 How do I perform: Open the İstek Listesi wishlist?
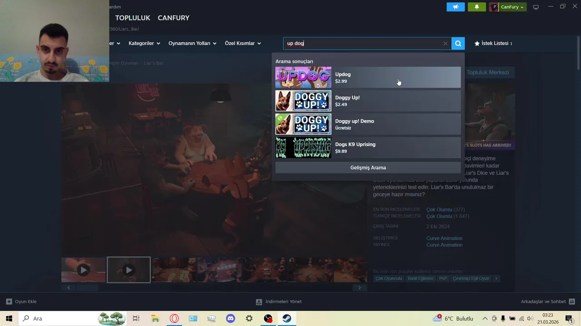point(493,43)
